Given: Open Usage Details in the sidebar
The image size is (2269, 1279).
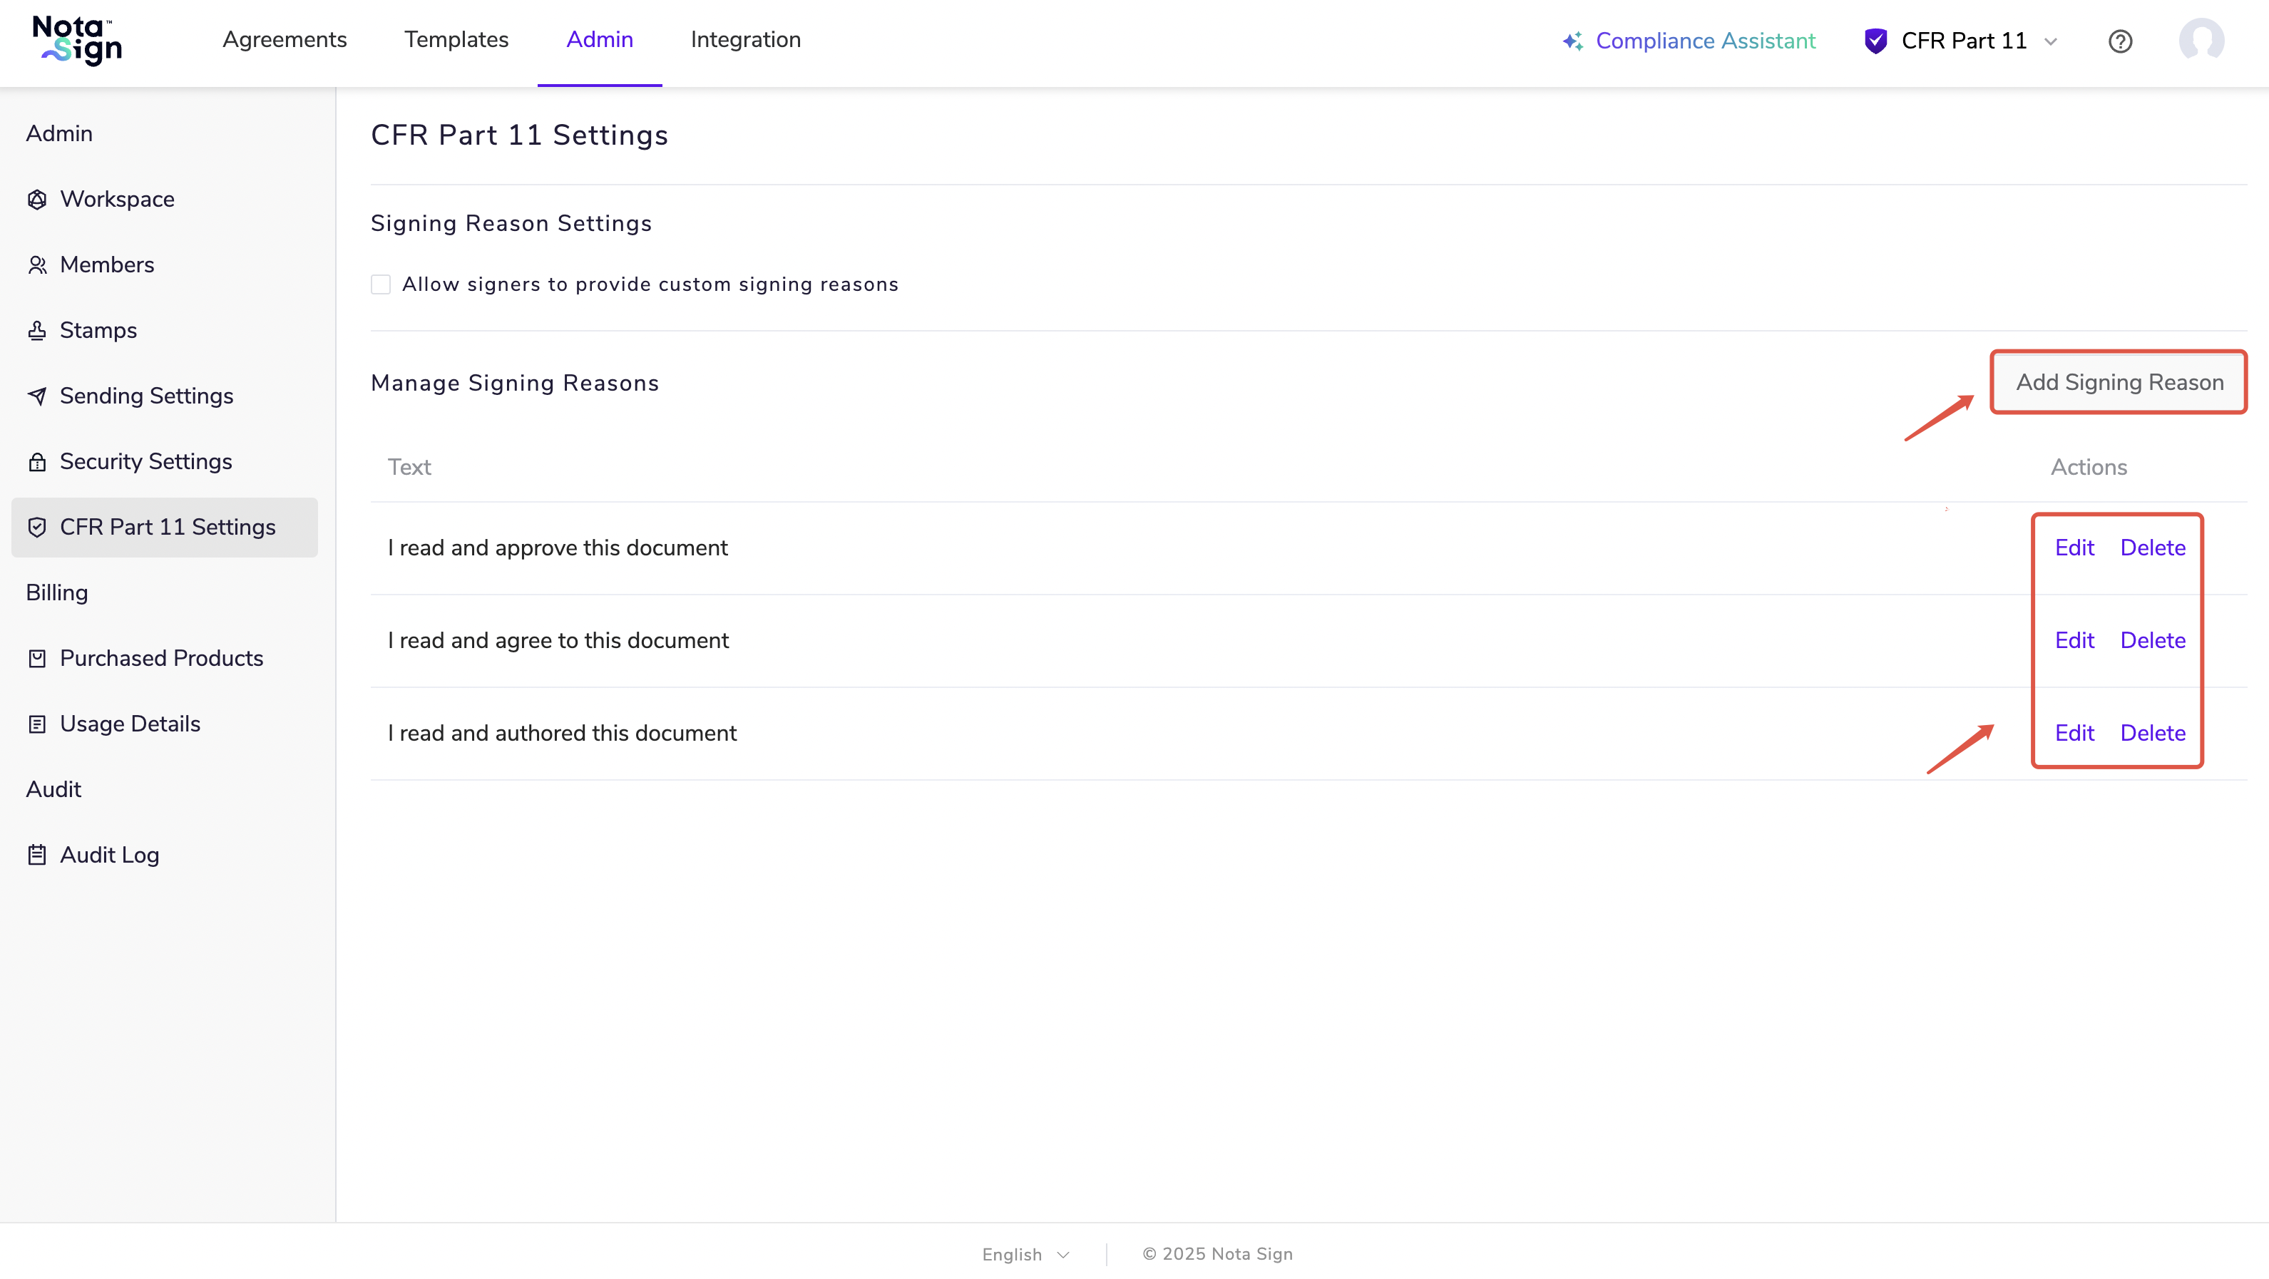Looking at the screenshot, I should [x=130, y=724].
